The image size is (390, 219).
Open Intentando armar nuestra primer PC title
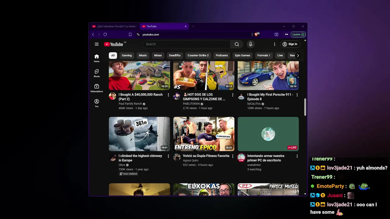[x=266, y=158]
